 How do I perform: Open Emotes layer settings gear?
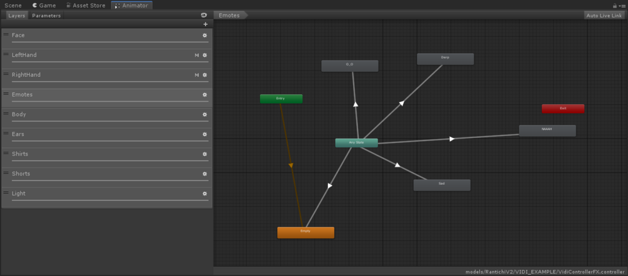pos(205,95)
